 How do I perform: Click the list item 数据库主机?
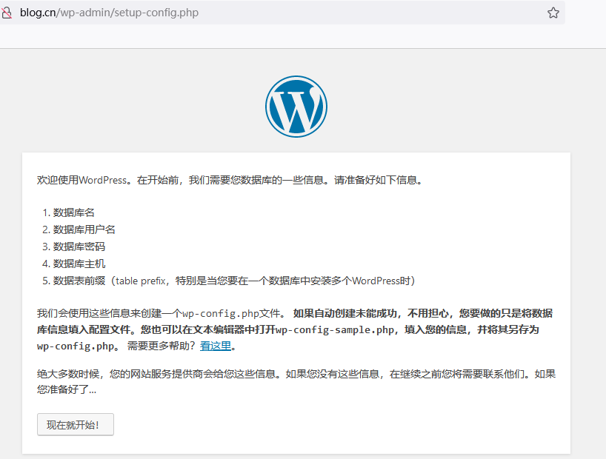pyautogui.click(x=79, y=264)
